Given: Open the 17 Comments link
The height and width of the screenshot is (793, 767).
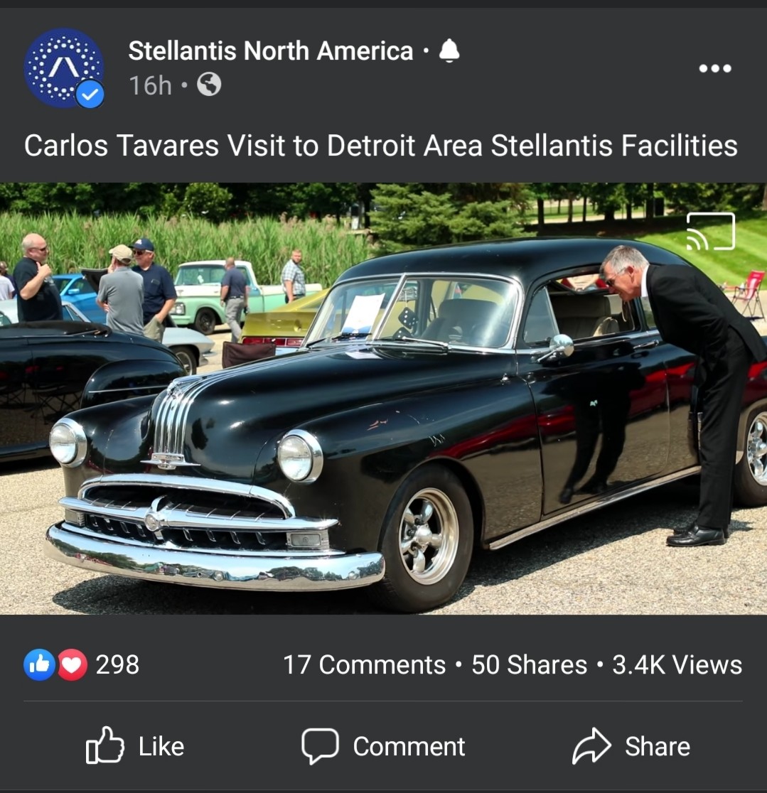Looking at the screenshot, I should pyautogui.click(x=364, y=664).
